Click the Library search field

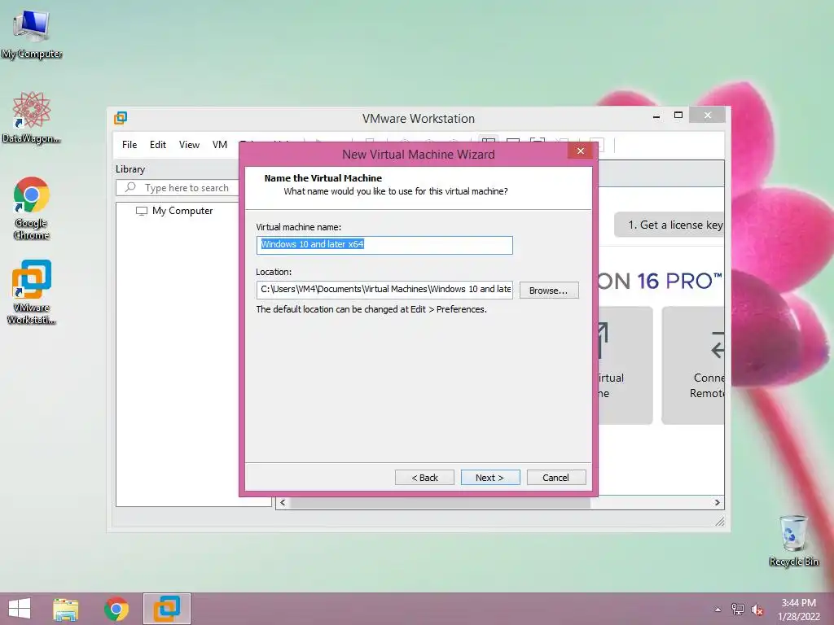[178, 188]
